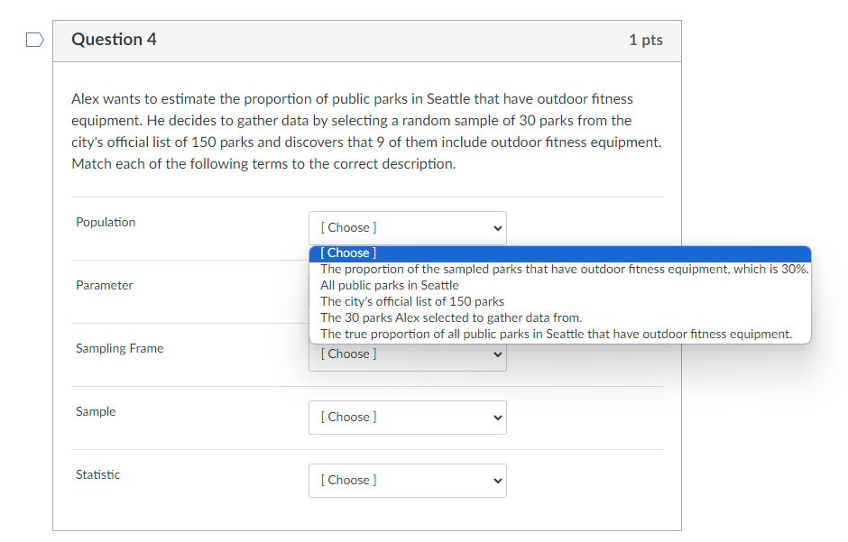The image size is (848, 542).
Task: Open the Statistic answer dropdown
Action: pyautogui.click(x=407, y=480)
